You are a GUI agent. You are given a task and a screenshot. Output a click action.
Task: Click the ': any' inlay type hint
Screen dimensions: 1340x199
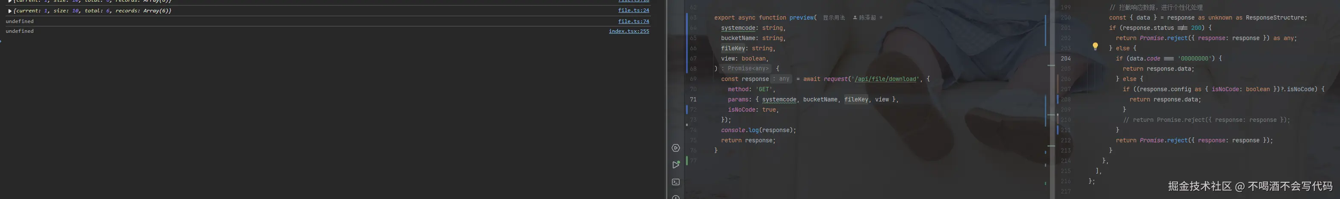(x=781, y=79)
